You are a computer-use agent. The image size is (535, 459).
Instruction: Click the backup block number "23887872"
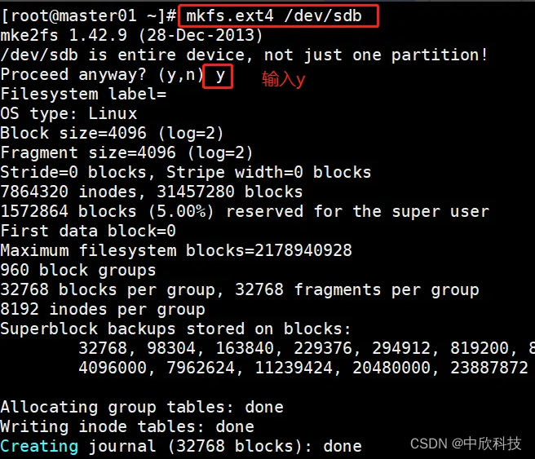(489, 368)
